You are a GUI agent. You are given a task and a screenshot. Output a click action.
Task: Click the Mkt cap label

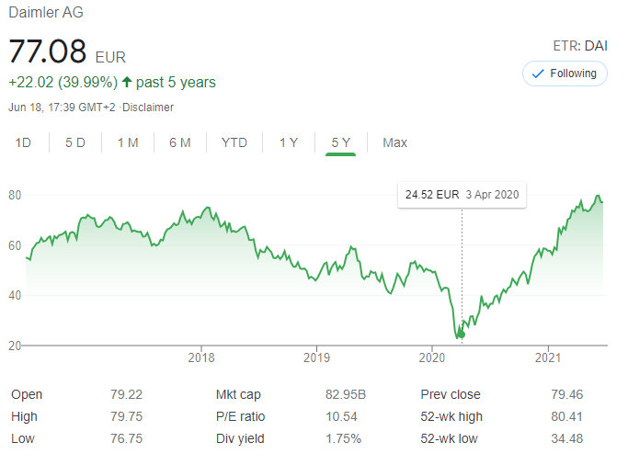[x=238, y=394]
